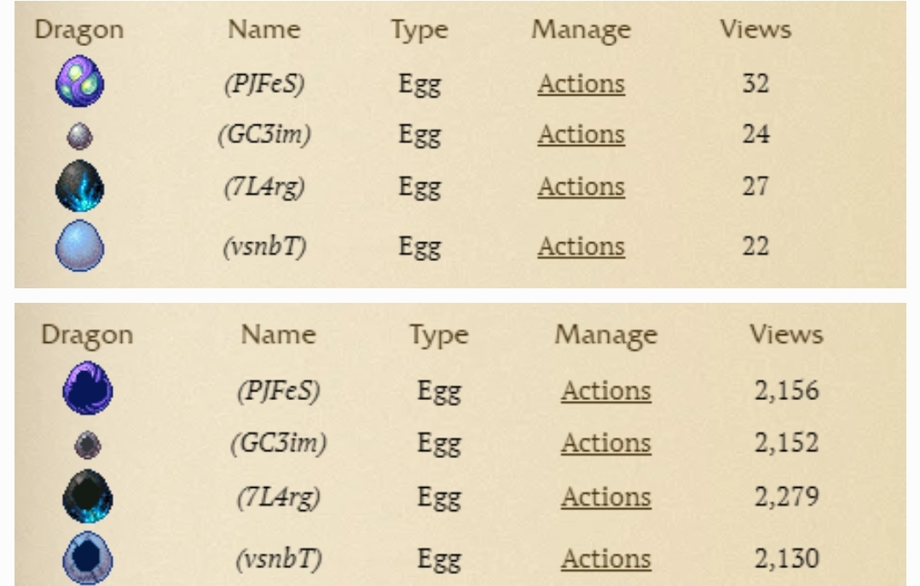The image size is (920, 586).
Task: Open Actions for the egg with 27 views
Action: [x=581, y=187]
